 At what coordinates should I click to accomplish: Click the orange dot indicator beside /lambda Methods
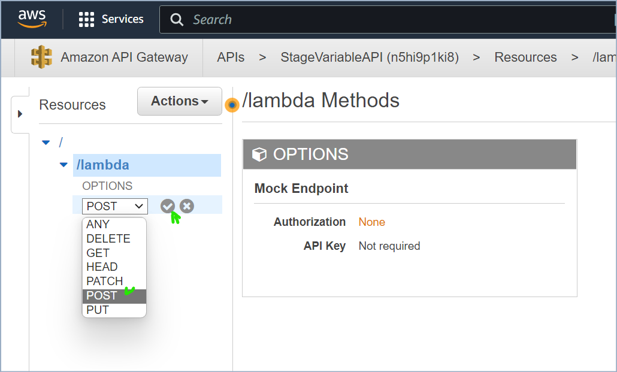[x=232, y=105]
